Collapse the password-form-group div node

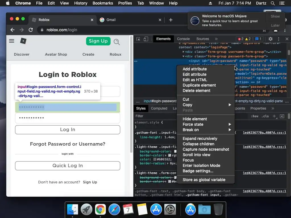[183, 56]
